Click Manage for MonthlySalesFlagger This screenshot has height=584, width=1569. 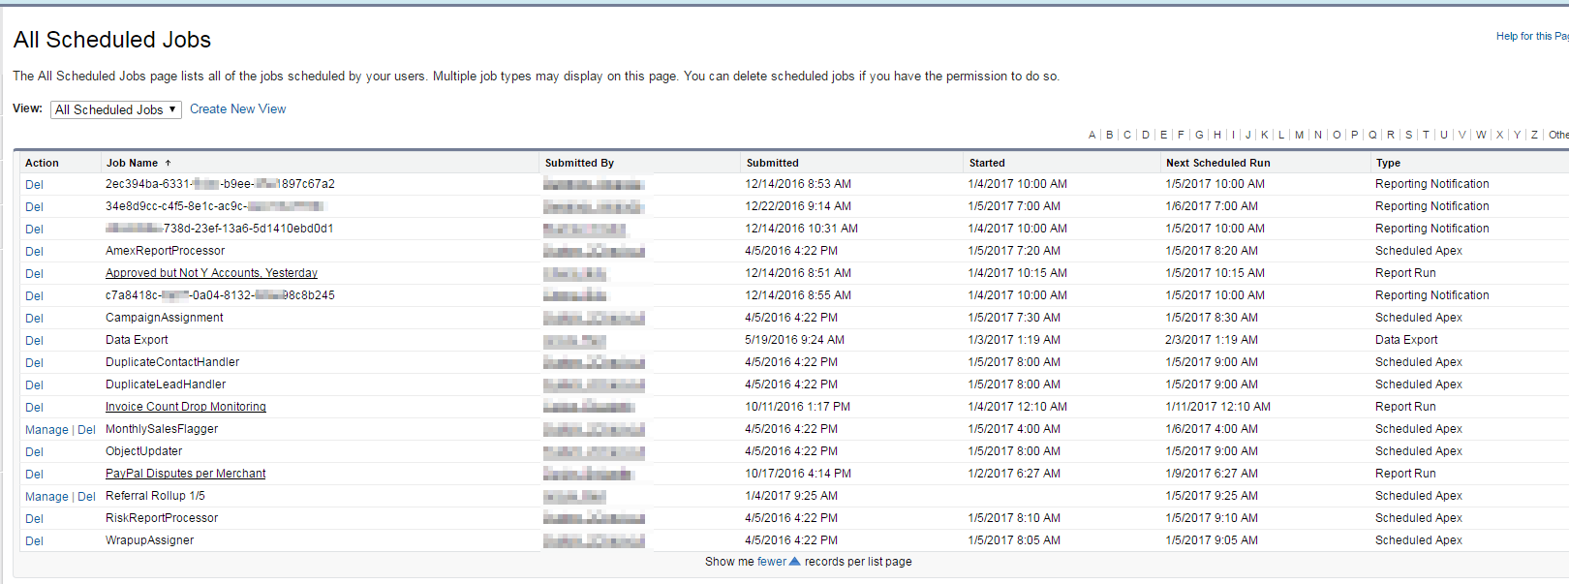[46, 430]
